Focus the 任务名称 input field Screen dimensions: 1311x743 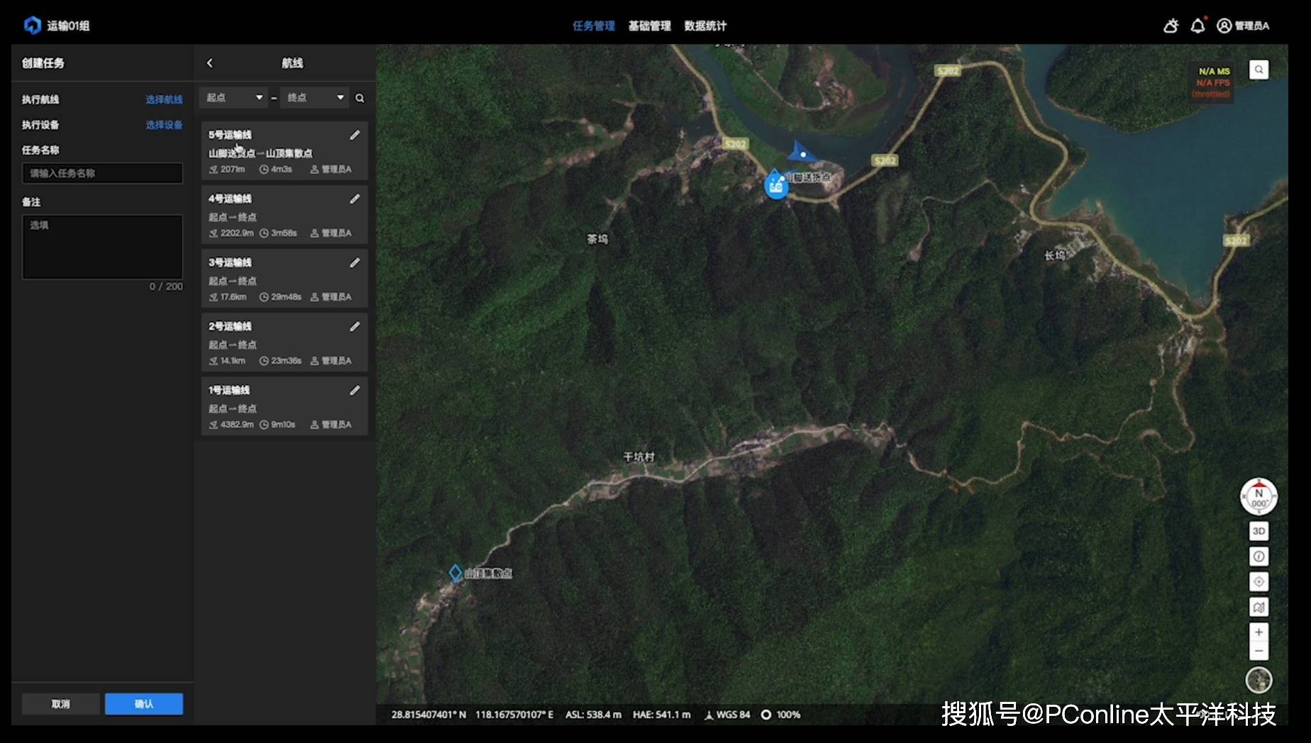coord(102,173)
